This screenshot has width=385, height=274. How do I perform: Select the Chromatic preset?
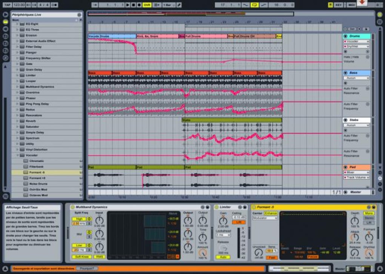pos(47,161)
